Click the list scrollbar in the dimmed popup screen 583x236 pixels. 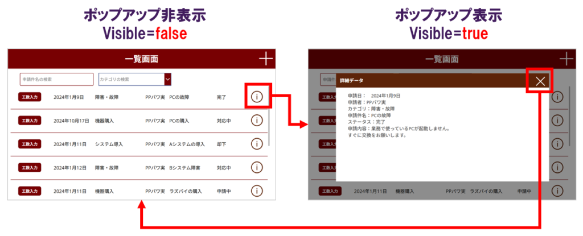(x=569, y=114)
